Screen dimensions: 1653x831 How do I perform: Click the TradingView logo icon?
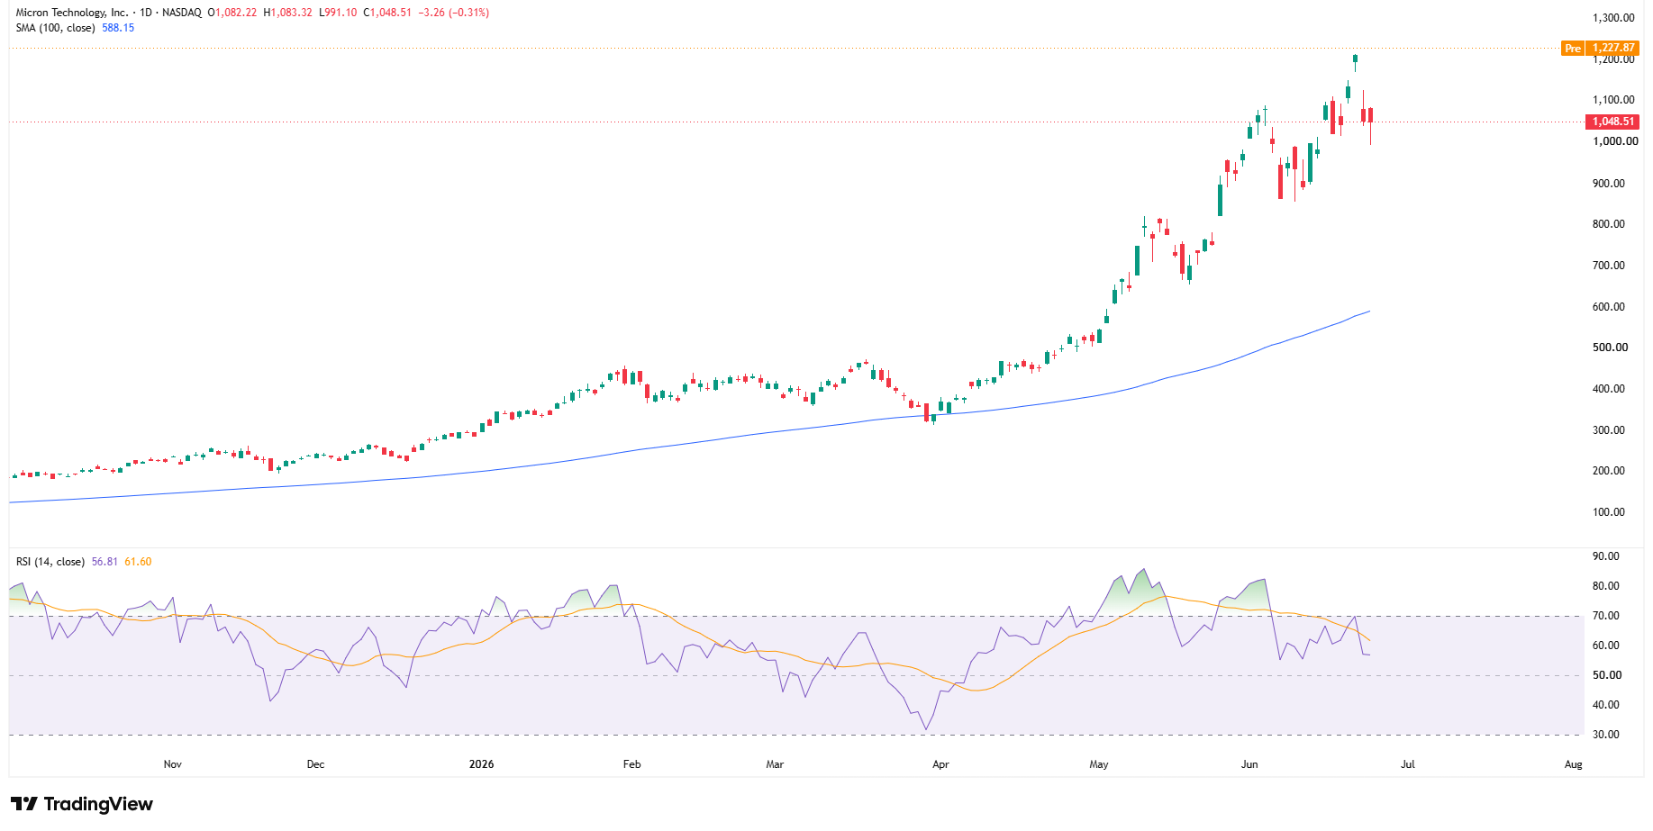click(24, 804)
